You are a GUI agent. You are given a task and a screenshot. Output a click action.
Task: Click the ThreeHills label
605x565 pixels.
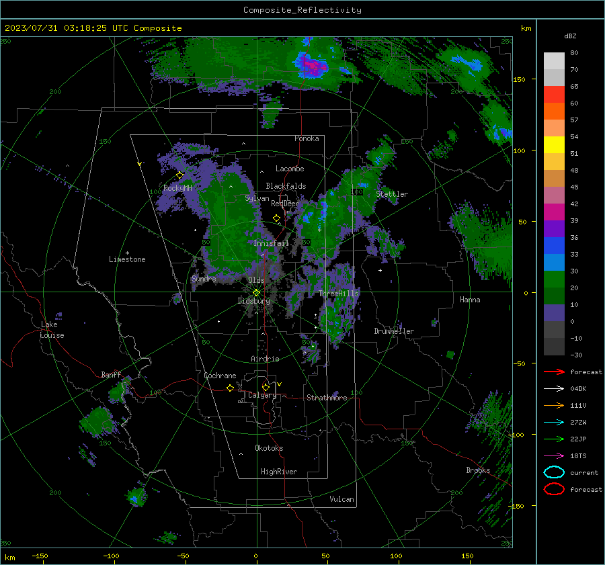[x=338, y=294]
